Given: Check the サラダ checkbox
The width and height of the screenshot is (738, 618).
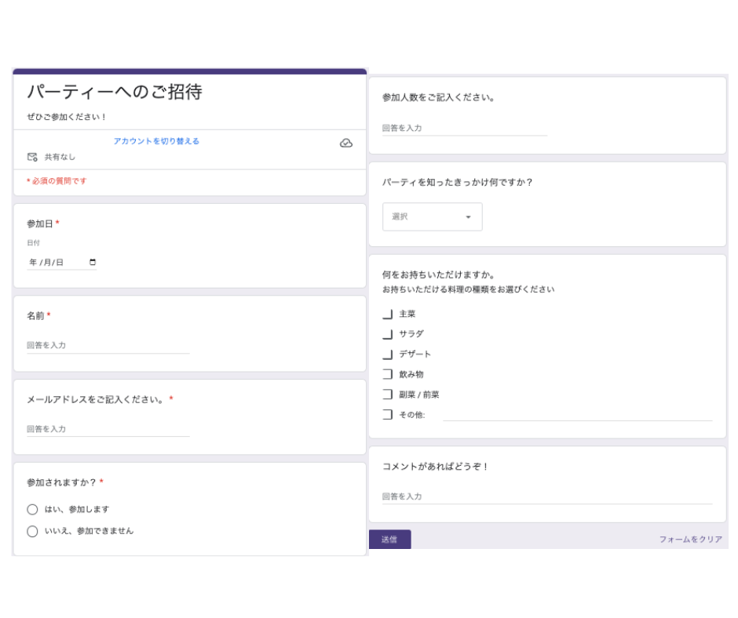Looking at the screenshot, I should tap(387, 334).
